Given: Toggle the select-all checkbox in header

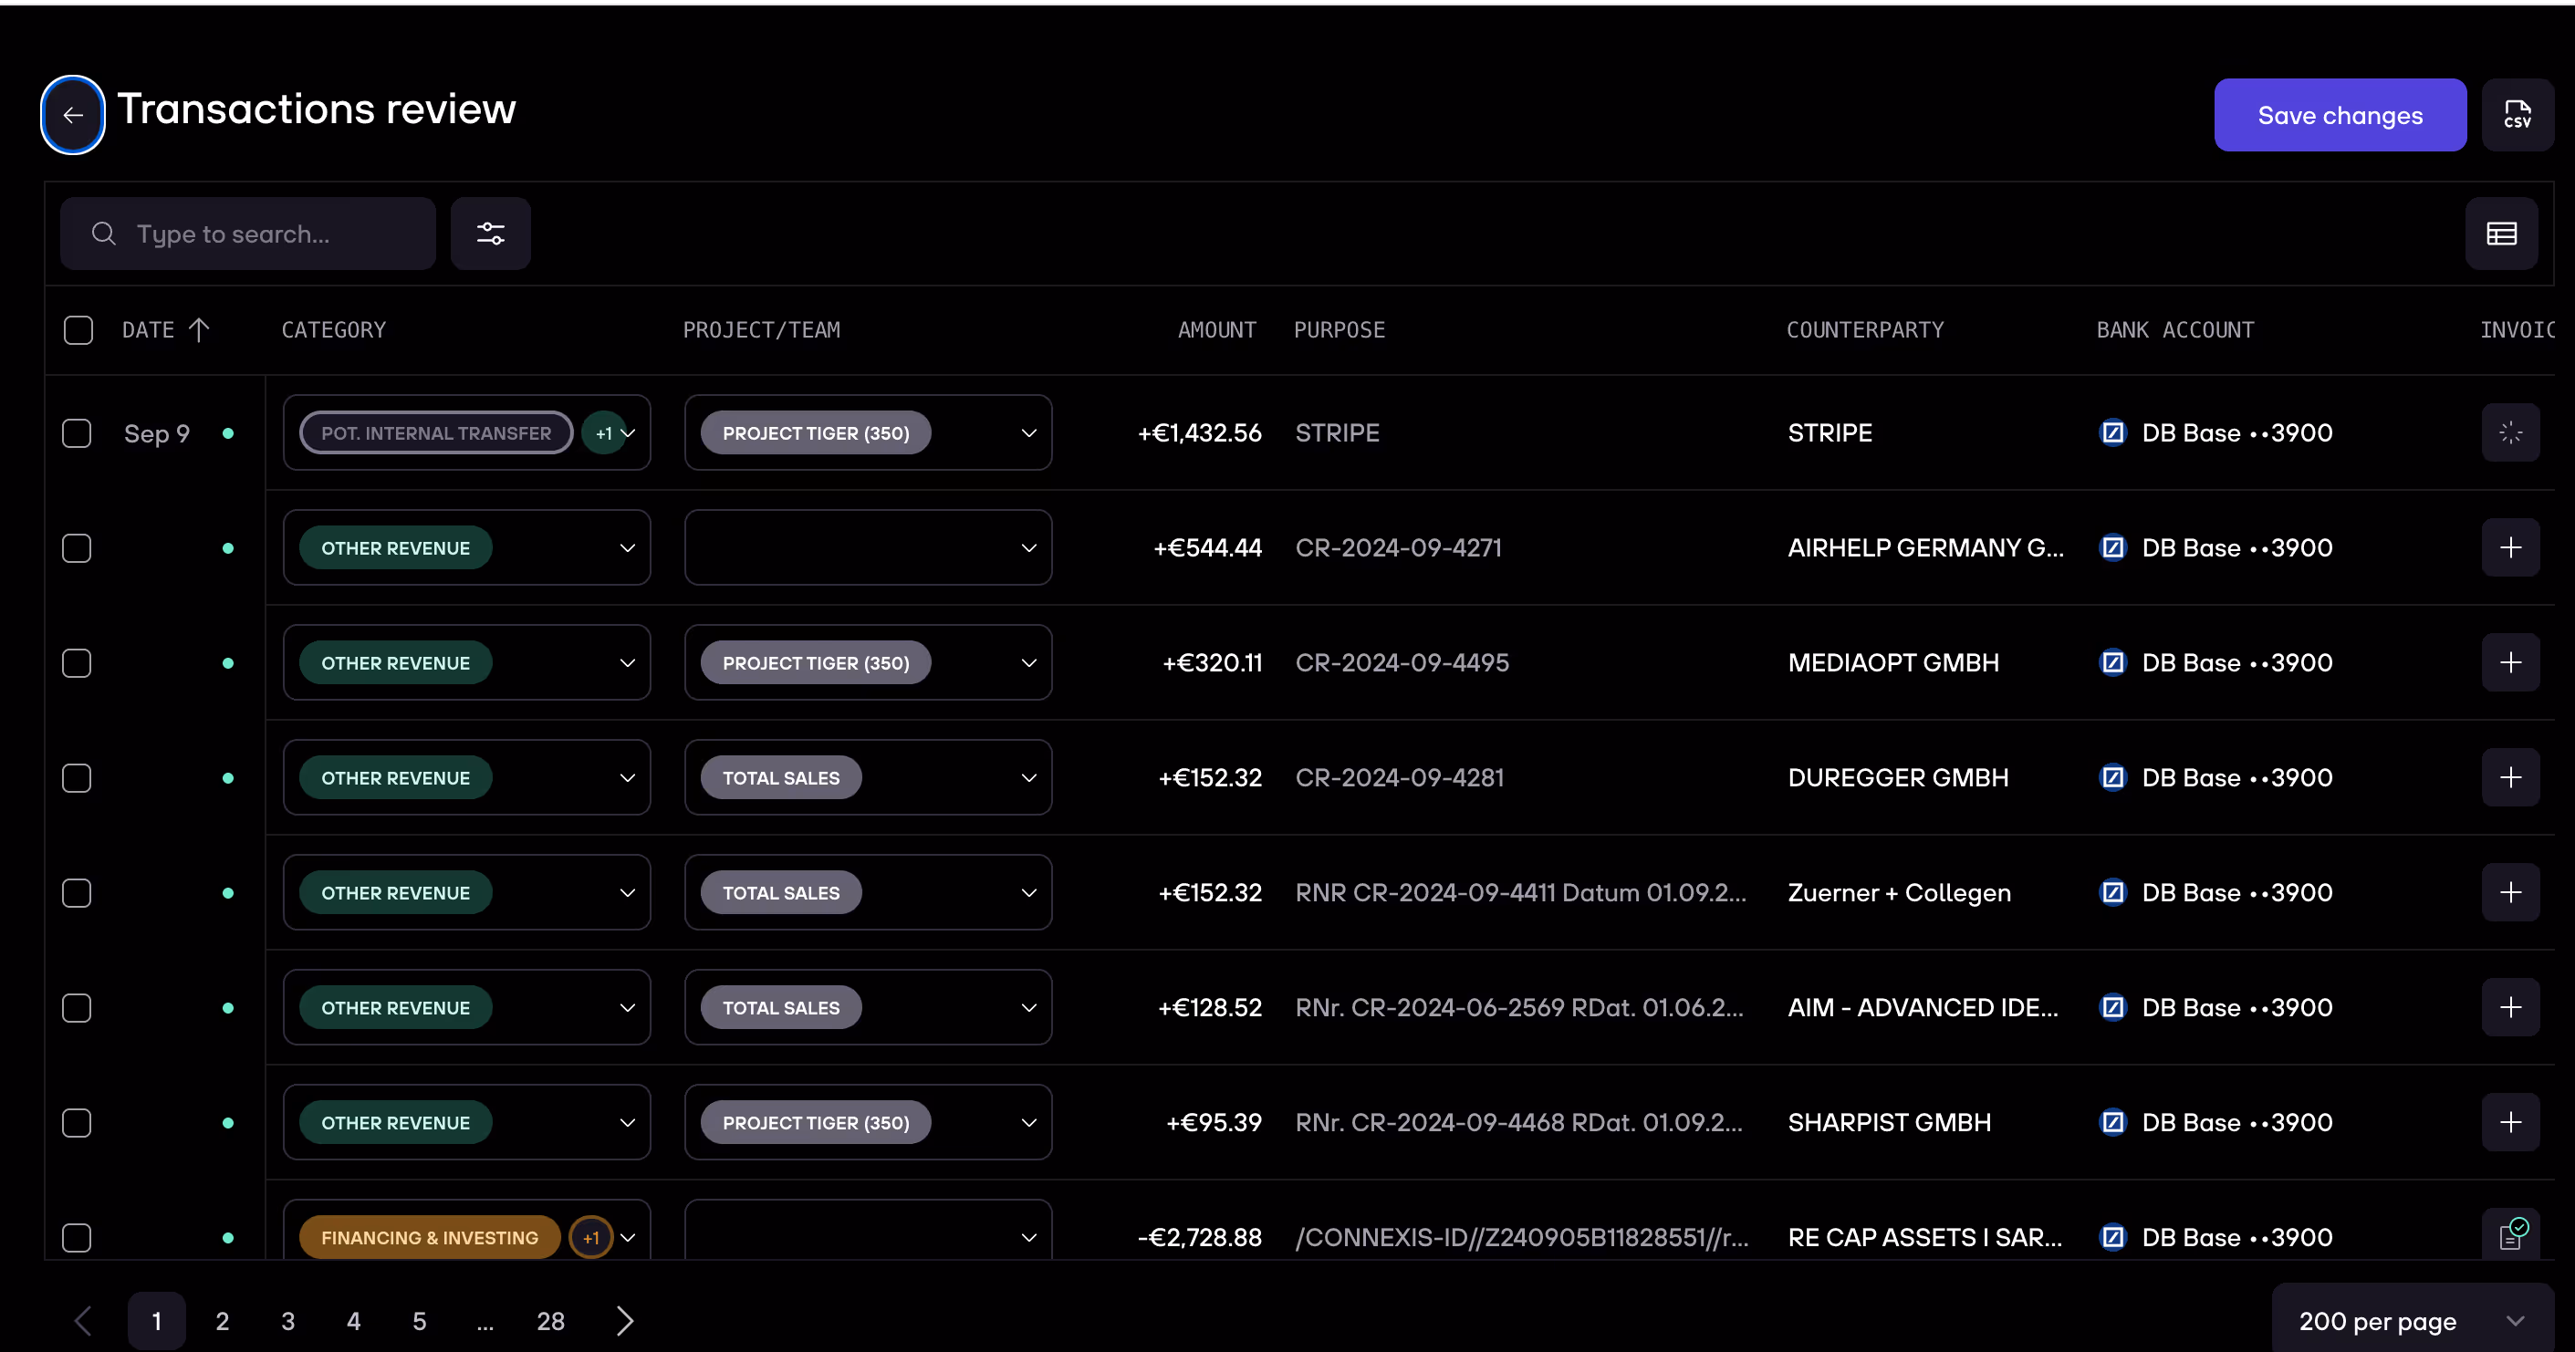Looking at the screenshot, I should point(78,329).
